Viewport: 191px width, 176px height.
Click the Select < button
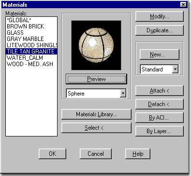coord(96,128)
